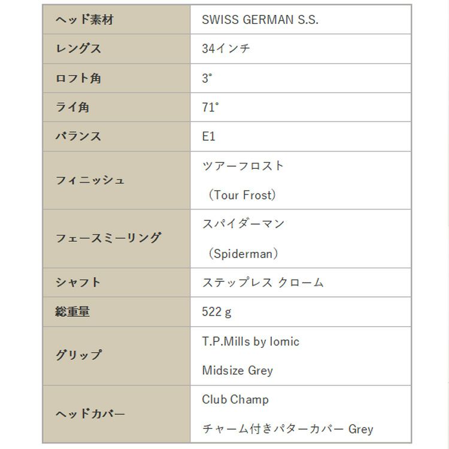Click the 3° loft angle value
This screenshot has height=449, width=449.
pyautogui.click(x=207, y=78)
